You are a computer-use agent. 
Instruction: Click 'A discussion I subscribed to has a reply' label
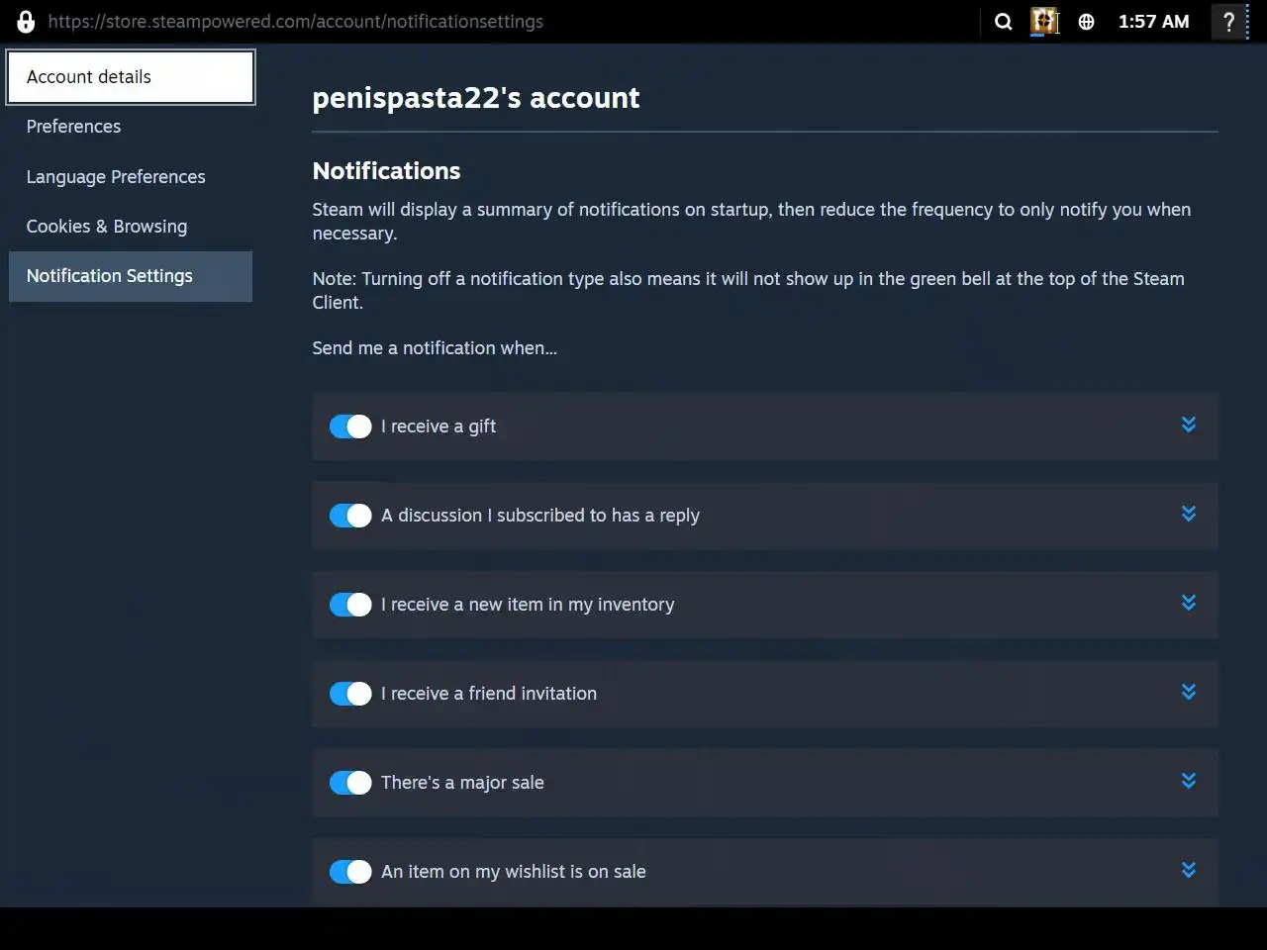[x=540, y=516]
